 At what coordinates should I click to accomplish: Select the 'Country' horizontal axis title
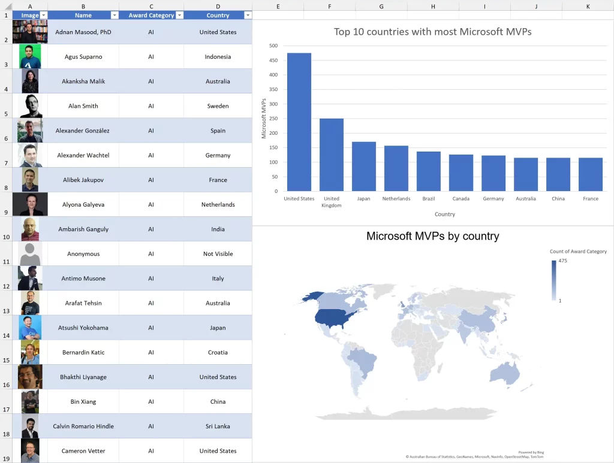[444, 214]
